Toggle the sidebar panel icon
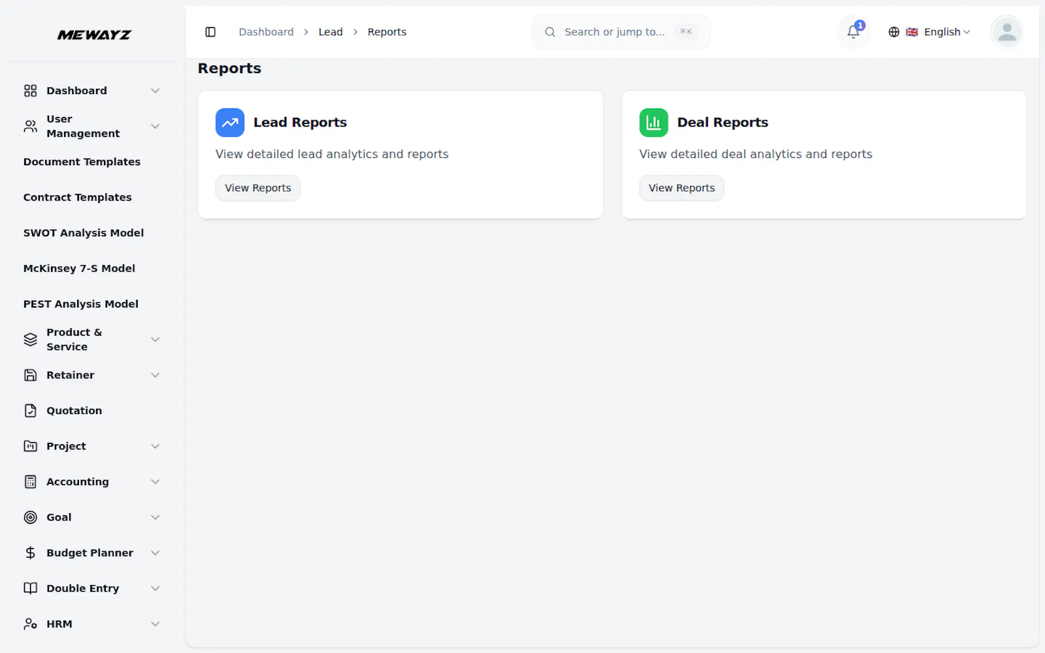Viewport: 1045px width, 653px height. click(x=210, y=32)
